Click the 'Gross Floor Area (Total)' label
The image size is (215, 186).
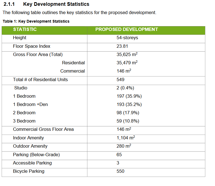pyautogui.click(x=38, y=54)
